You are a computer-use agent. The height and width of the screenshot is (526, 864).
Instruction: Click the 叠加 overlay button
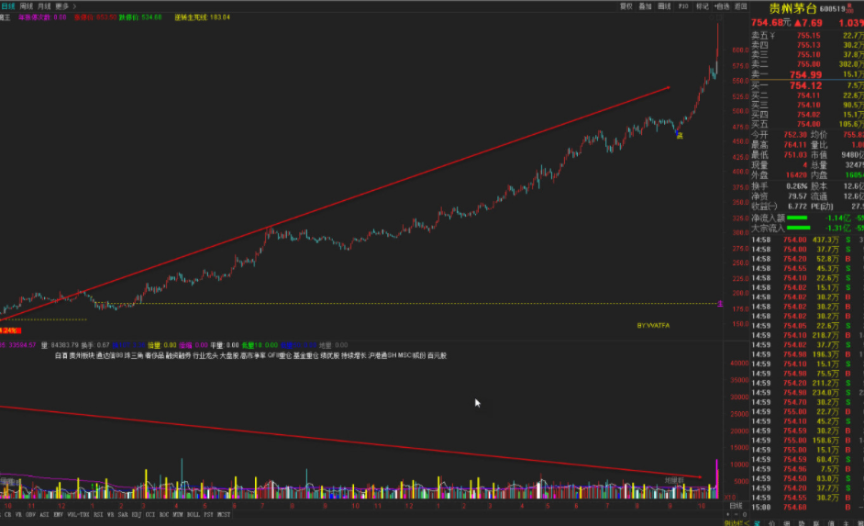tap(645, 6)
